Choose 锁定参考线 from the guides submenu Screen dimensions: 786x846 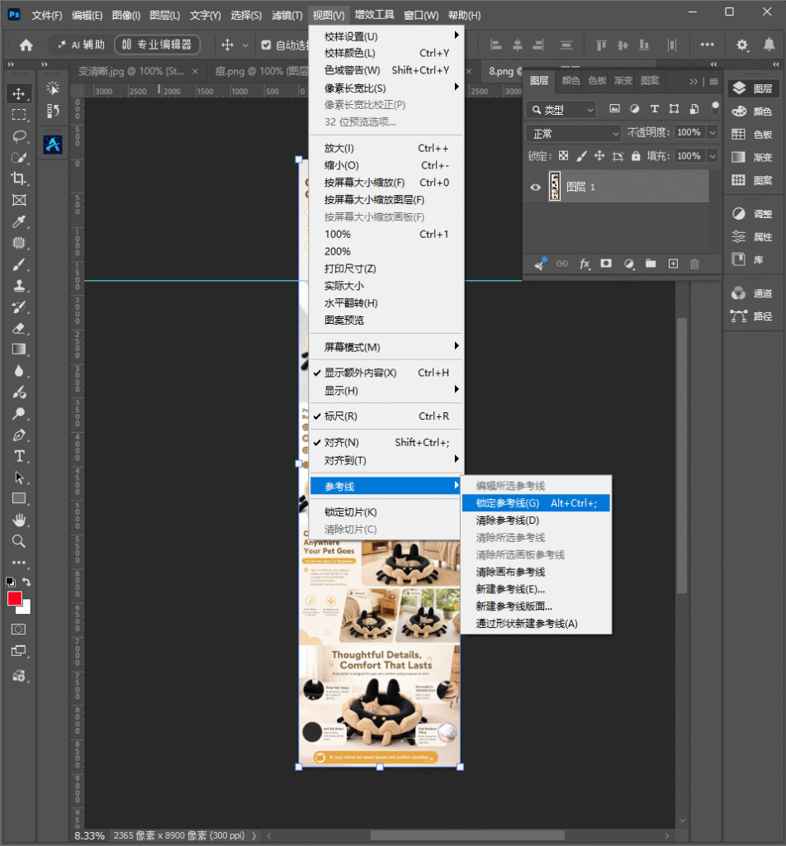tap(537, 503)
